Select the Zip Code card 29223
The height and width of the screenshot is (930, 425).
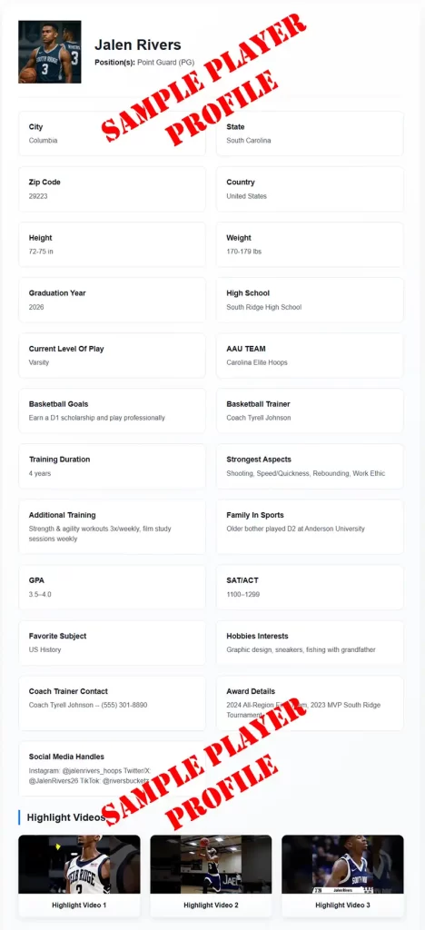(x=112, y=189)
